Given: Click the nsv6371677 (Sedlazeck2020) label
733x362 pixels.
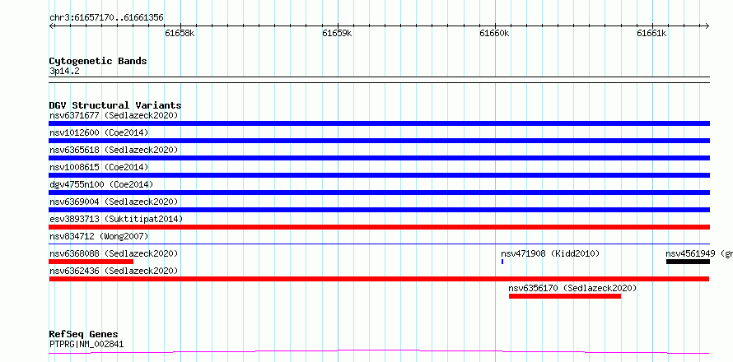Looking at the screenshot, I should coord(114,115).
